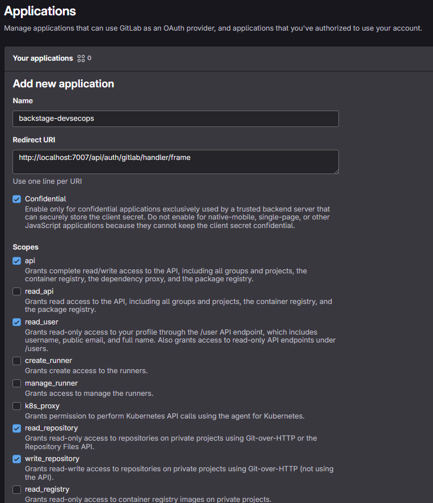This screenshot has height=503, width=433.
Task: Click the 'Your applications' section header
Action: [x=43, y=58]
